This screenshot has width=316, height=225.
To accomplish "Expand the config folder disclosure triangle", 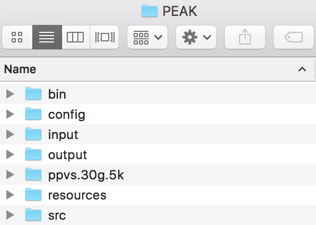I will tap(10, 114).
